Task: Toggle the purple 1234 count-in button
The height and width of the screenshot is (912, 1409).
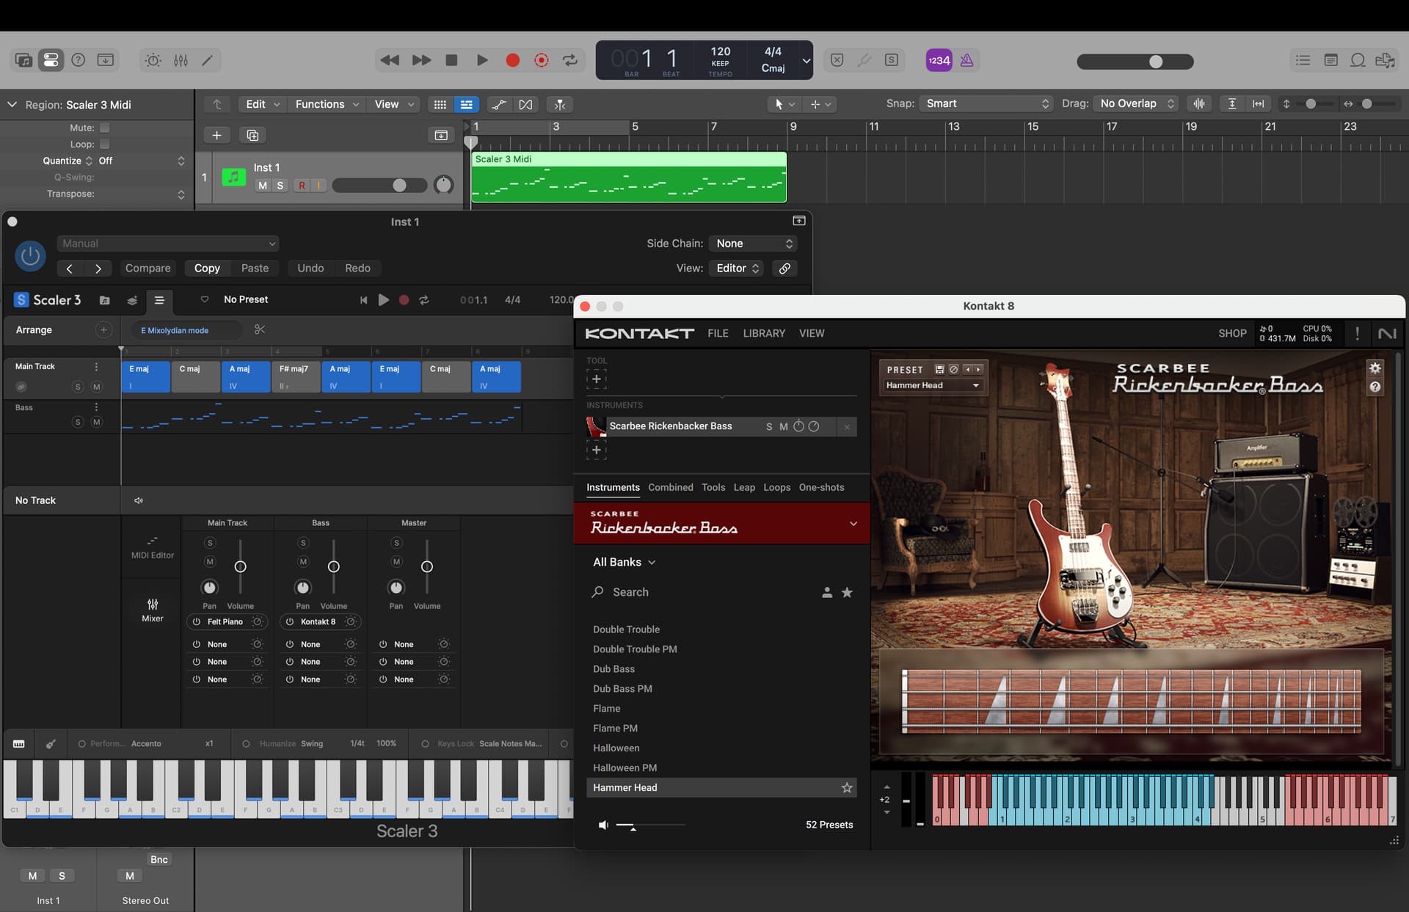Action: [x=939, y=60]
